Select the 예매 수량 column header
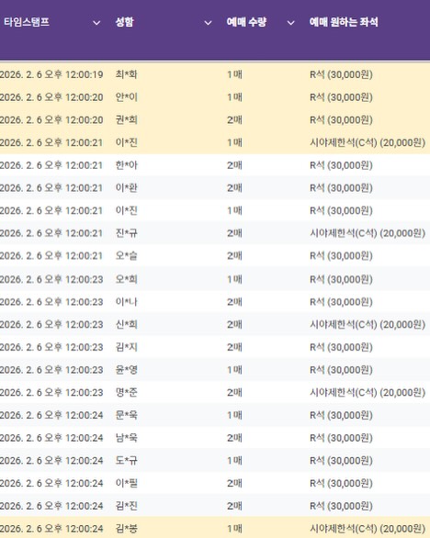 coord(246,22)
